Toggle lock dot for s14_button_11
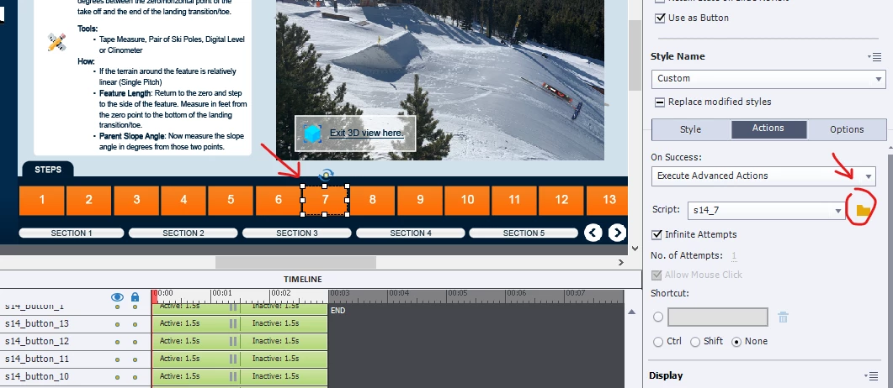This screenshot has width=893, height=388. pyautogui.click(x=135, y=359)
